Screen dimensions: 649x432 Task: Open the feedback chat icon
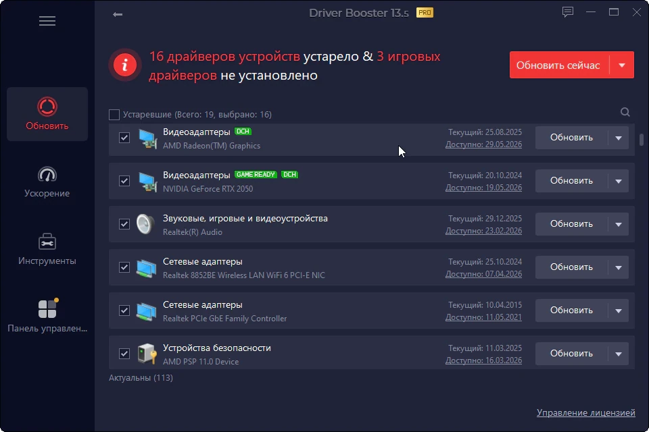(x=567, y=12)
